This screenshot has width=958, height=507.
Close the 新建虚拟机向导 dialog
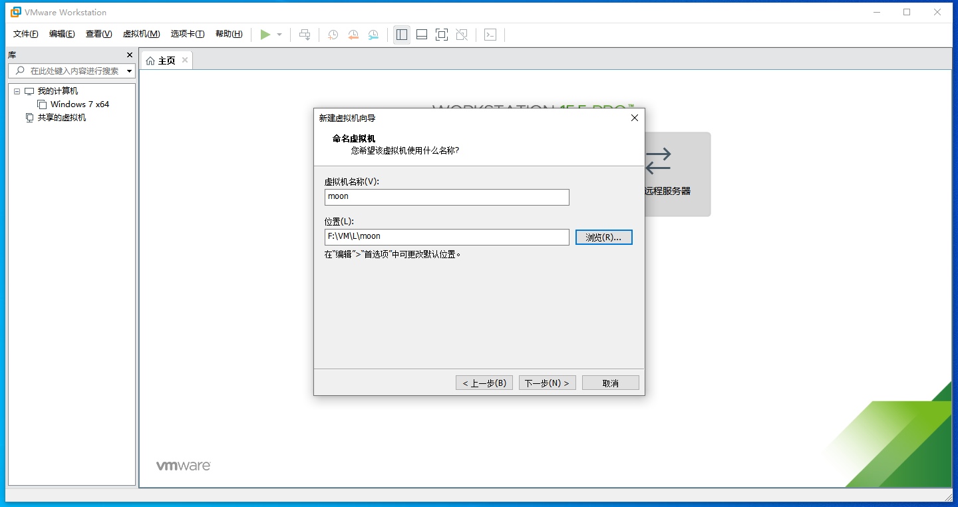coord(634,118)
